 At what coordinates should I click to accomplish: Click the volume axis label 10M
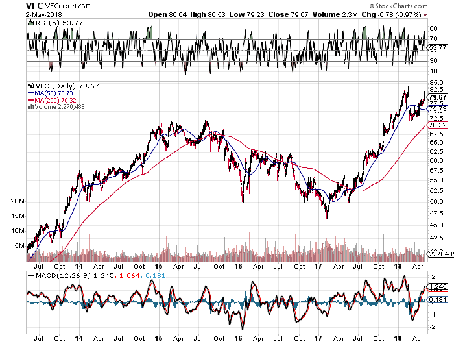pos(18,231)
